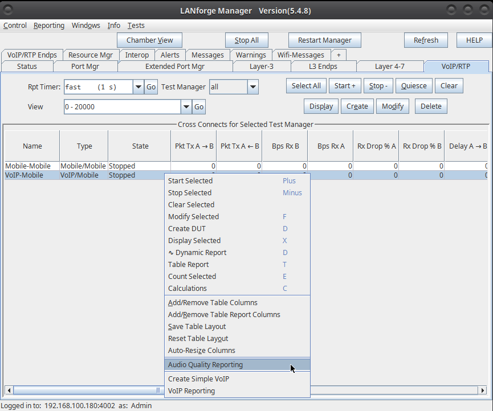Choose Create Simple VoIP

click(238, 379)
